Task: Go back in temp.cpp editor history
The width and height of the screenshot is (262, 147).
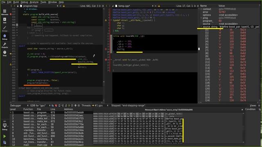Action: 106,6
